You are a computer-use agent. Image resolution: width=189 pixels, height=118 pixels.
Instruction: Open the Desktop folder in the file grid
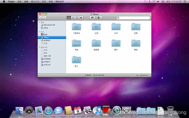(x=76, y=43)
